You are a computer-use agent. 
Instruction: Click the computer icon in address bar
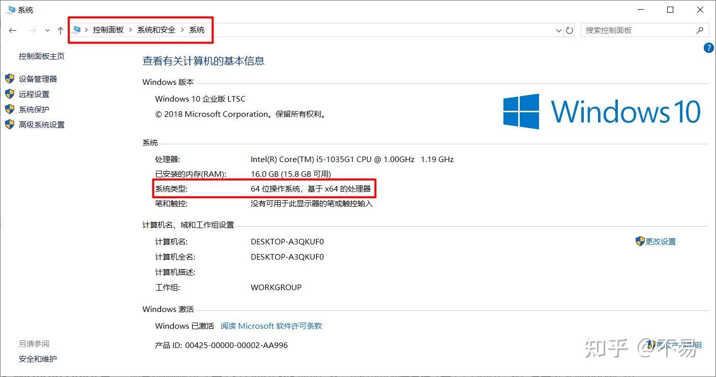point(77,30)
